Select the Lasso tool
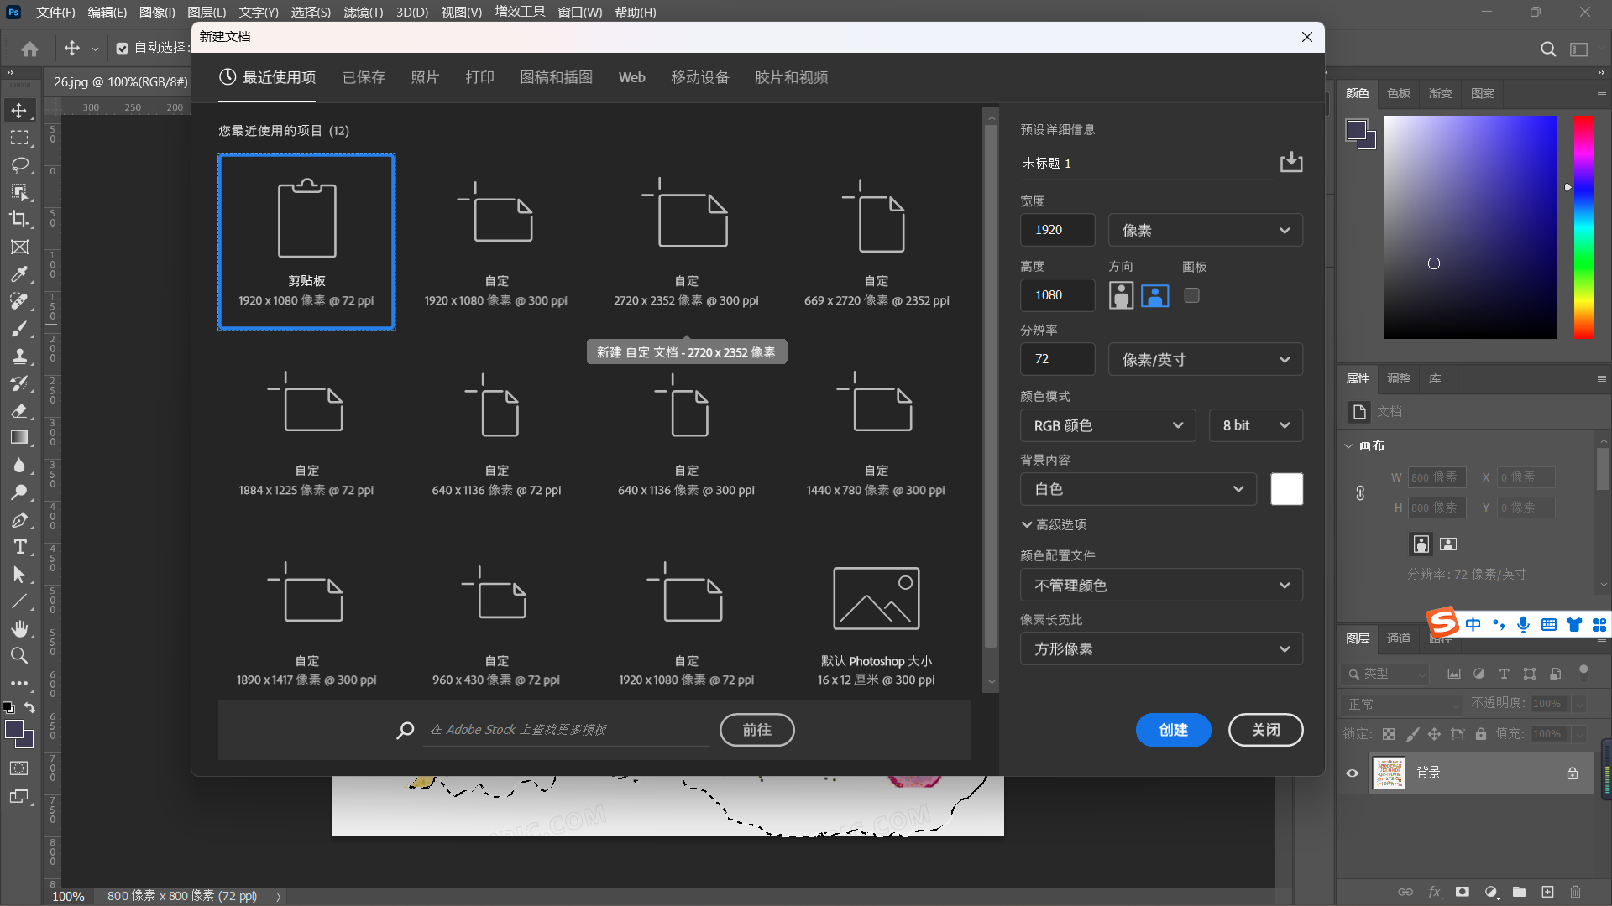This screenshot has height=906, width=1612. (19, 165)
